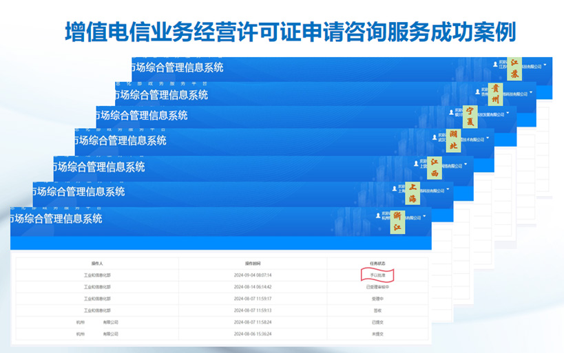Click the user avatar icon in the Ningxia (宁夏) header

[451, 111]
